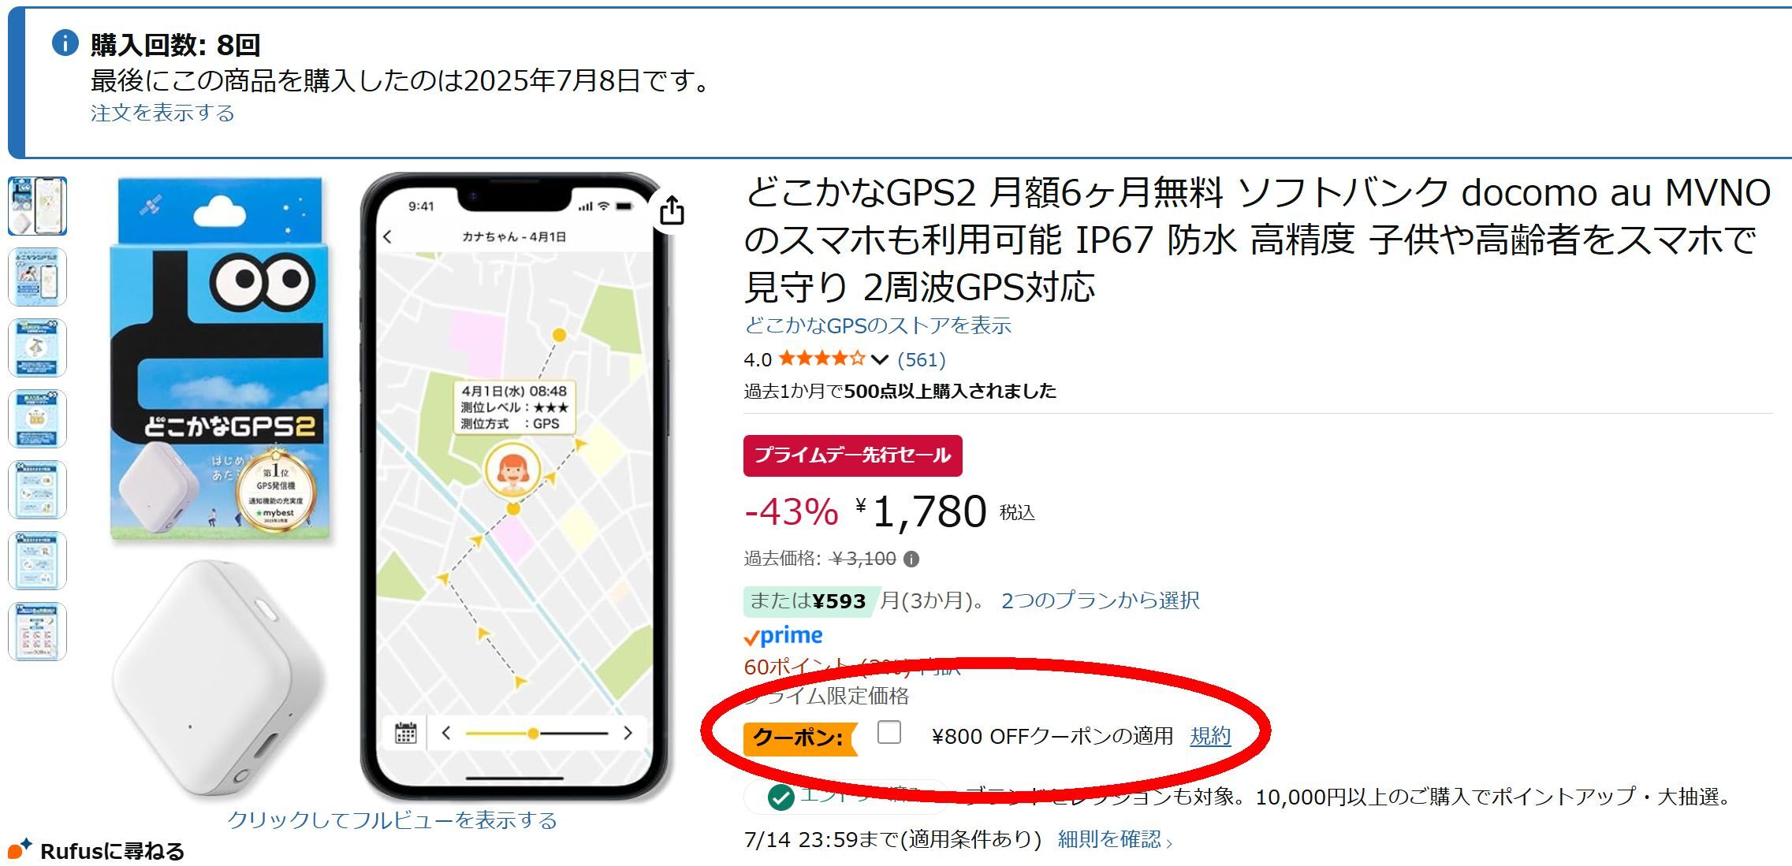1792x866 pixels.
Task: Click the blue info icon beside purchase count
Action: (x=65, y=43)
